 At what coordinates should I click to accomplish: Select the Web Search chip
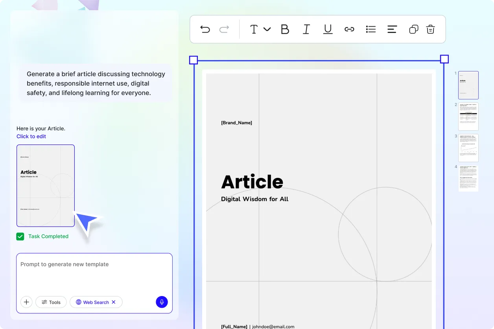pos(96,302)
